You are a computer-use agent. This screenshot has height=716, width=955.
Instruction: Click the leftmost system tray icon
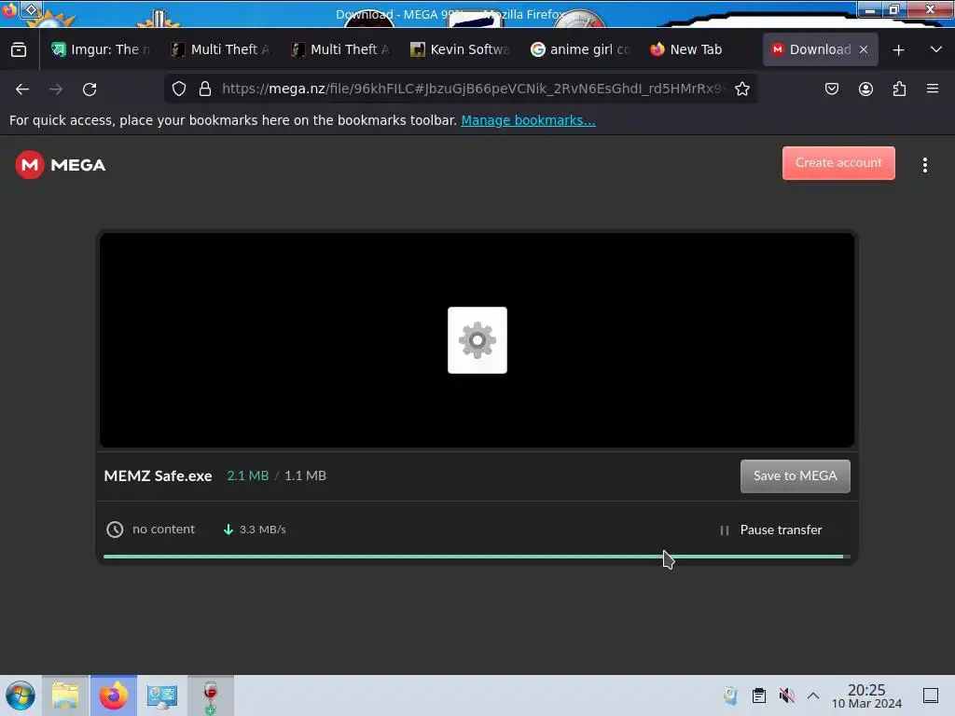[x=730, y=695]
